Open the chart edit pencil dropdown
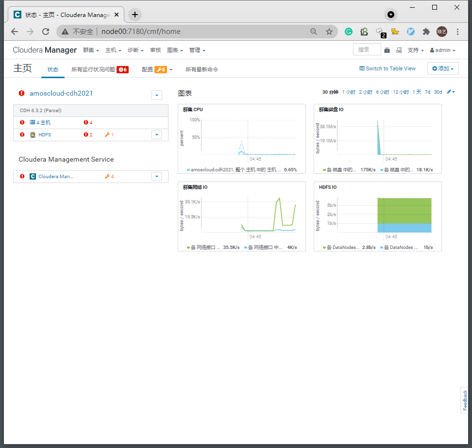The image size is (472, 448). [x=451, y=92]
